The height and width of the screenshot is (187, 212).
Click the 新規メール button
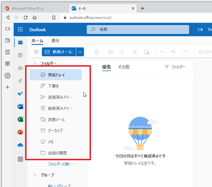coord(59,52)
